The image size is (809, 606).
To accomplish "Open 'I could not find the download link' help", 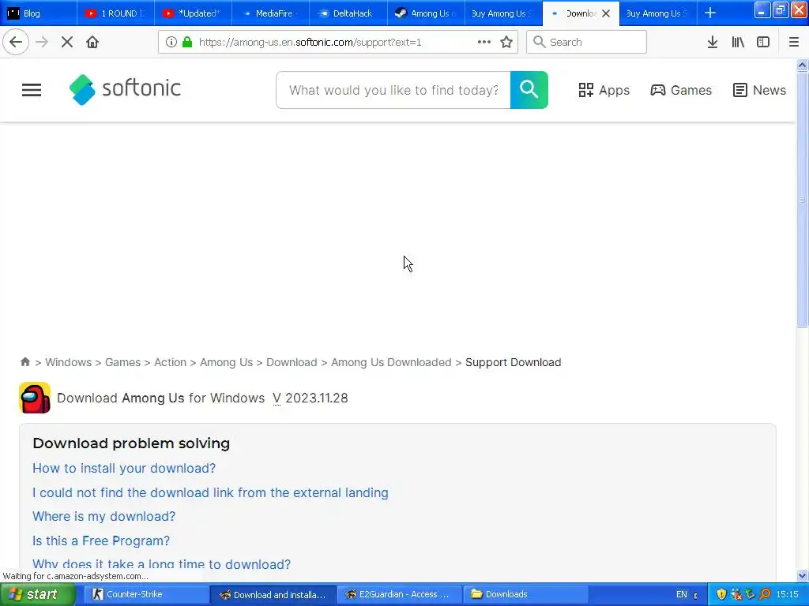I will (x=210, y=492).
